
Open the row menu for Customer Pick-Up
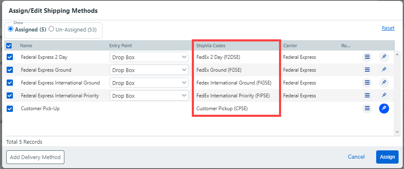tap(367, 109)
